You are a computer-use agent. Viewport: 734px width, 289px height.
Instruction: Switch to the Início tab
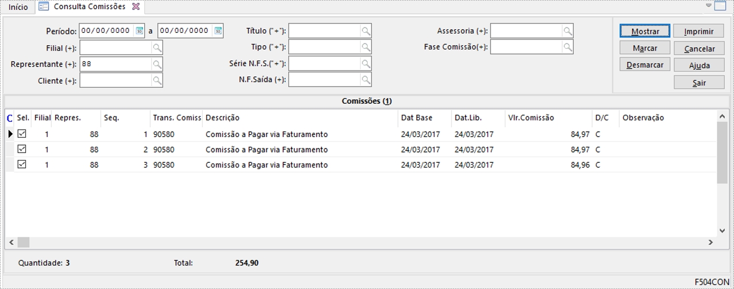tap(18, 7)
